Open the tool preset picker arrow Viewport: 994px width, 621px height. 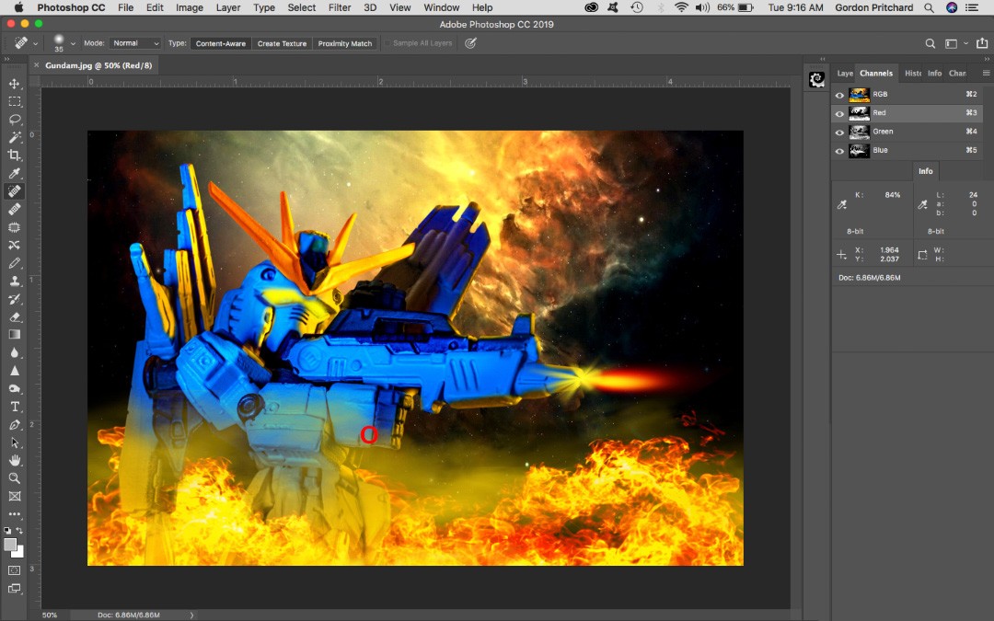tap(35, 44)
